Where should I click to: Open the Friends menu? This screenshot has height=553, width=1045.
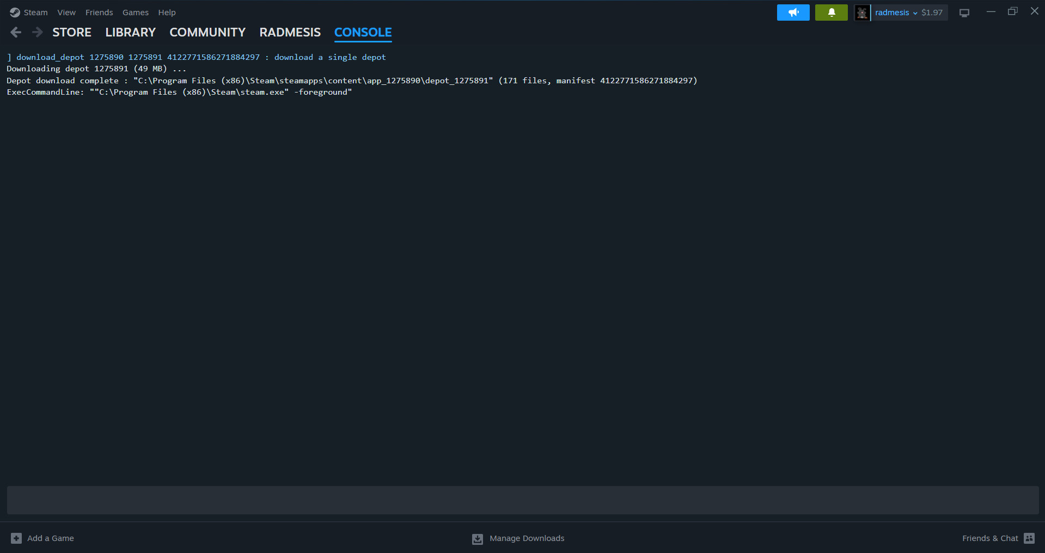click(99, 13)
